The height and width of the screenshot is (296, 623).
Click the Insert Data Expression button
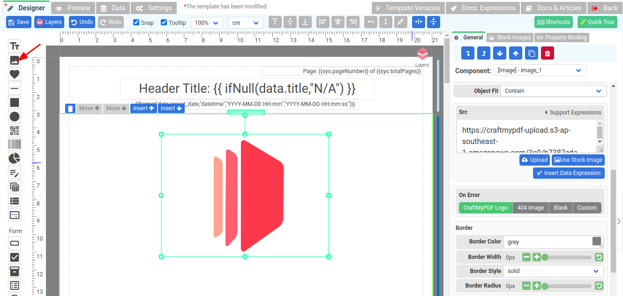(569, 173)
